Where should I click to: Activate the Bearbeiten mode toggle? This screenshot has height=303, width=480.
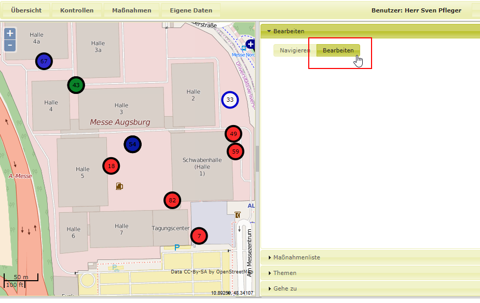click(x=338, y=51)
